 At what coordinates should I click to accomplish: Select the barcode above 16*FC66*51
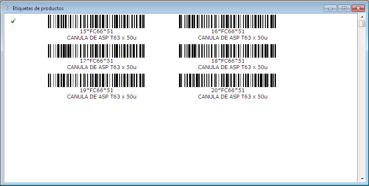(227, 21)
